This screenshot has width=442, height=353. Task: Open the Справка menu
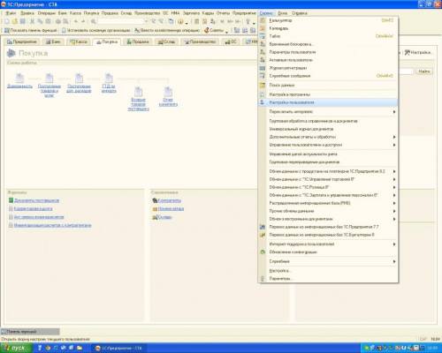tap(300, 13)
